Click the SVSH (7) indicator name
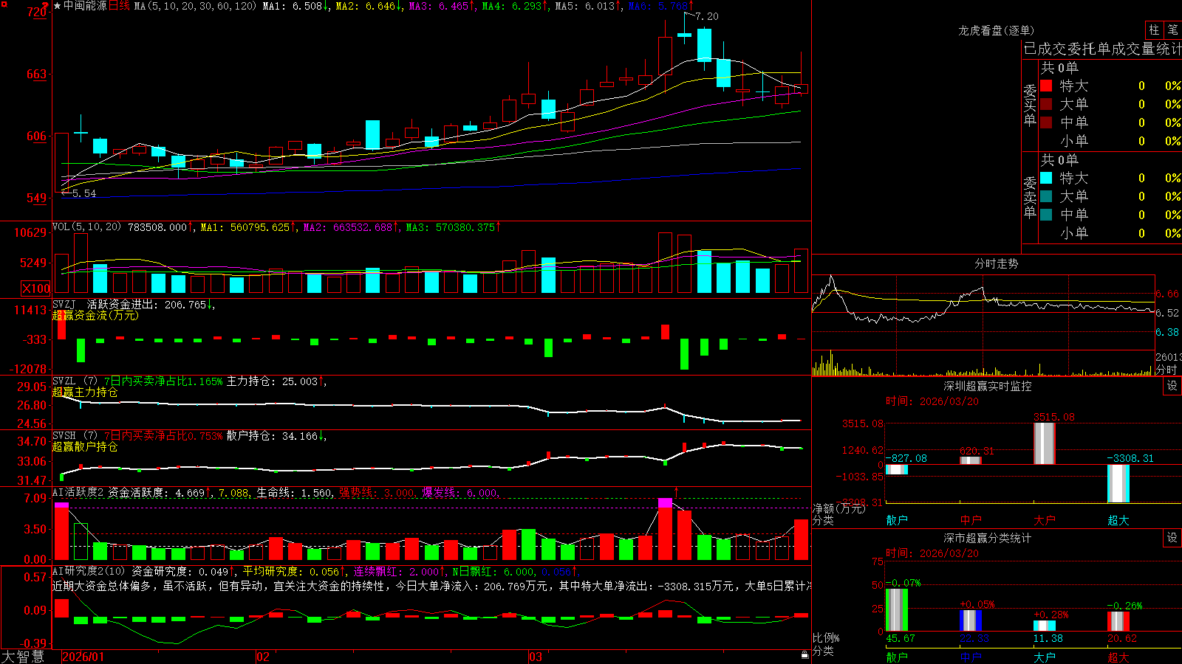The height and width of the screenshot is (664, 1182). click(75, 435)
